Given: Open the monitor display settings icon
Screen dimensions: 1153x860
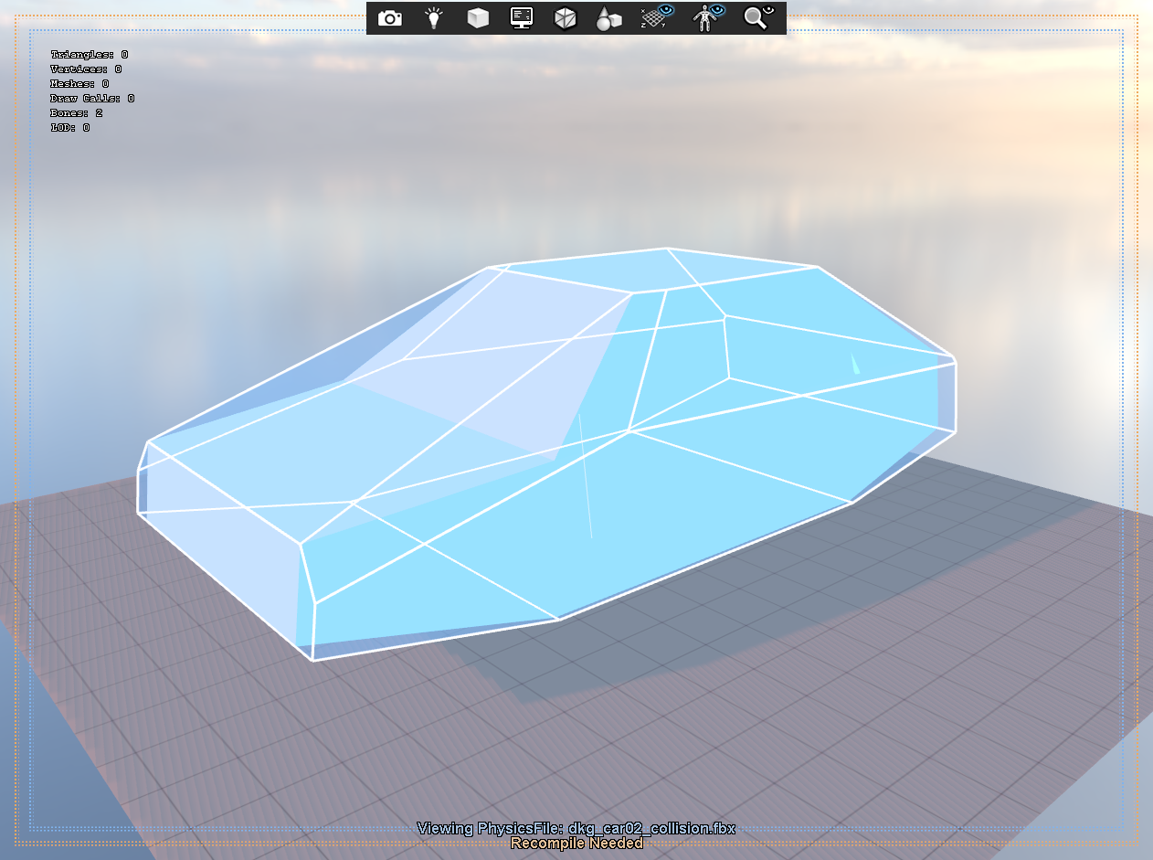Looking at the screenshot, I should coord(521,17).
